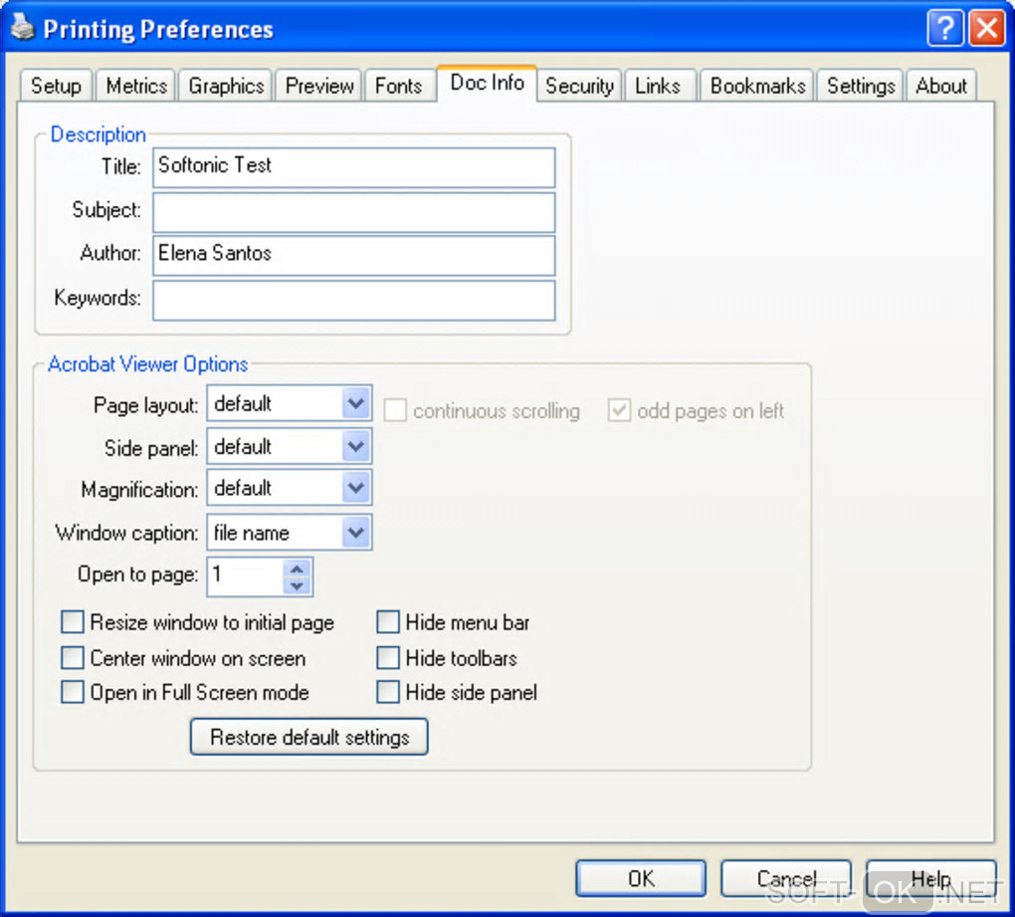Open the Fonts tab

click(x=398, y=86)
